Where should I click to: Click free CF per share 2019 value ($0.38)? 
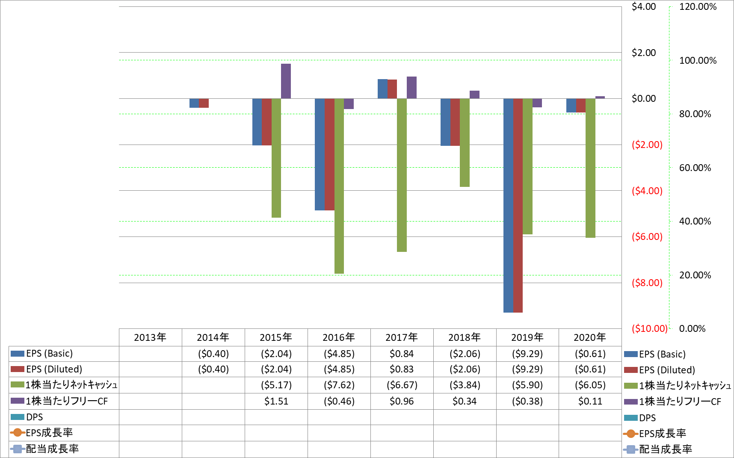(x=527, y=402)
